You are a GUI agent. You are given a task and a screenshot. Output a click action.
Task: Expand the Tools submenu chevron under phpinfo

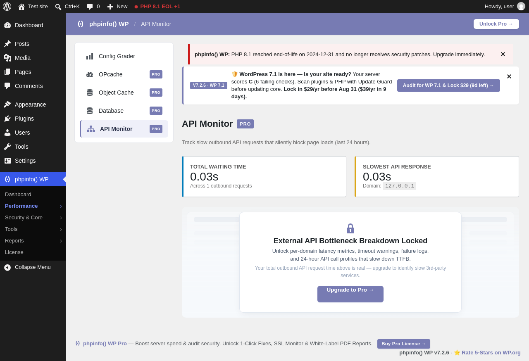pyautogui.click(x=61, y=229)
